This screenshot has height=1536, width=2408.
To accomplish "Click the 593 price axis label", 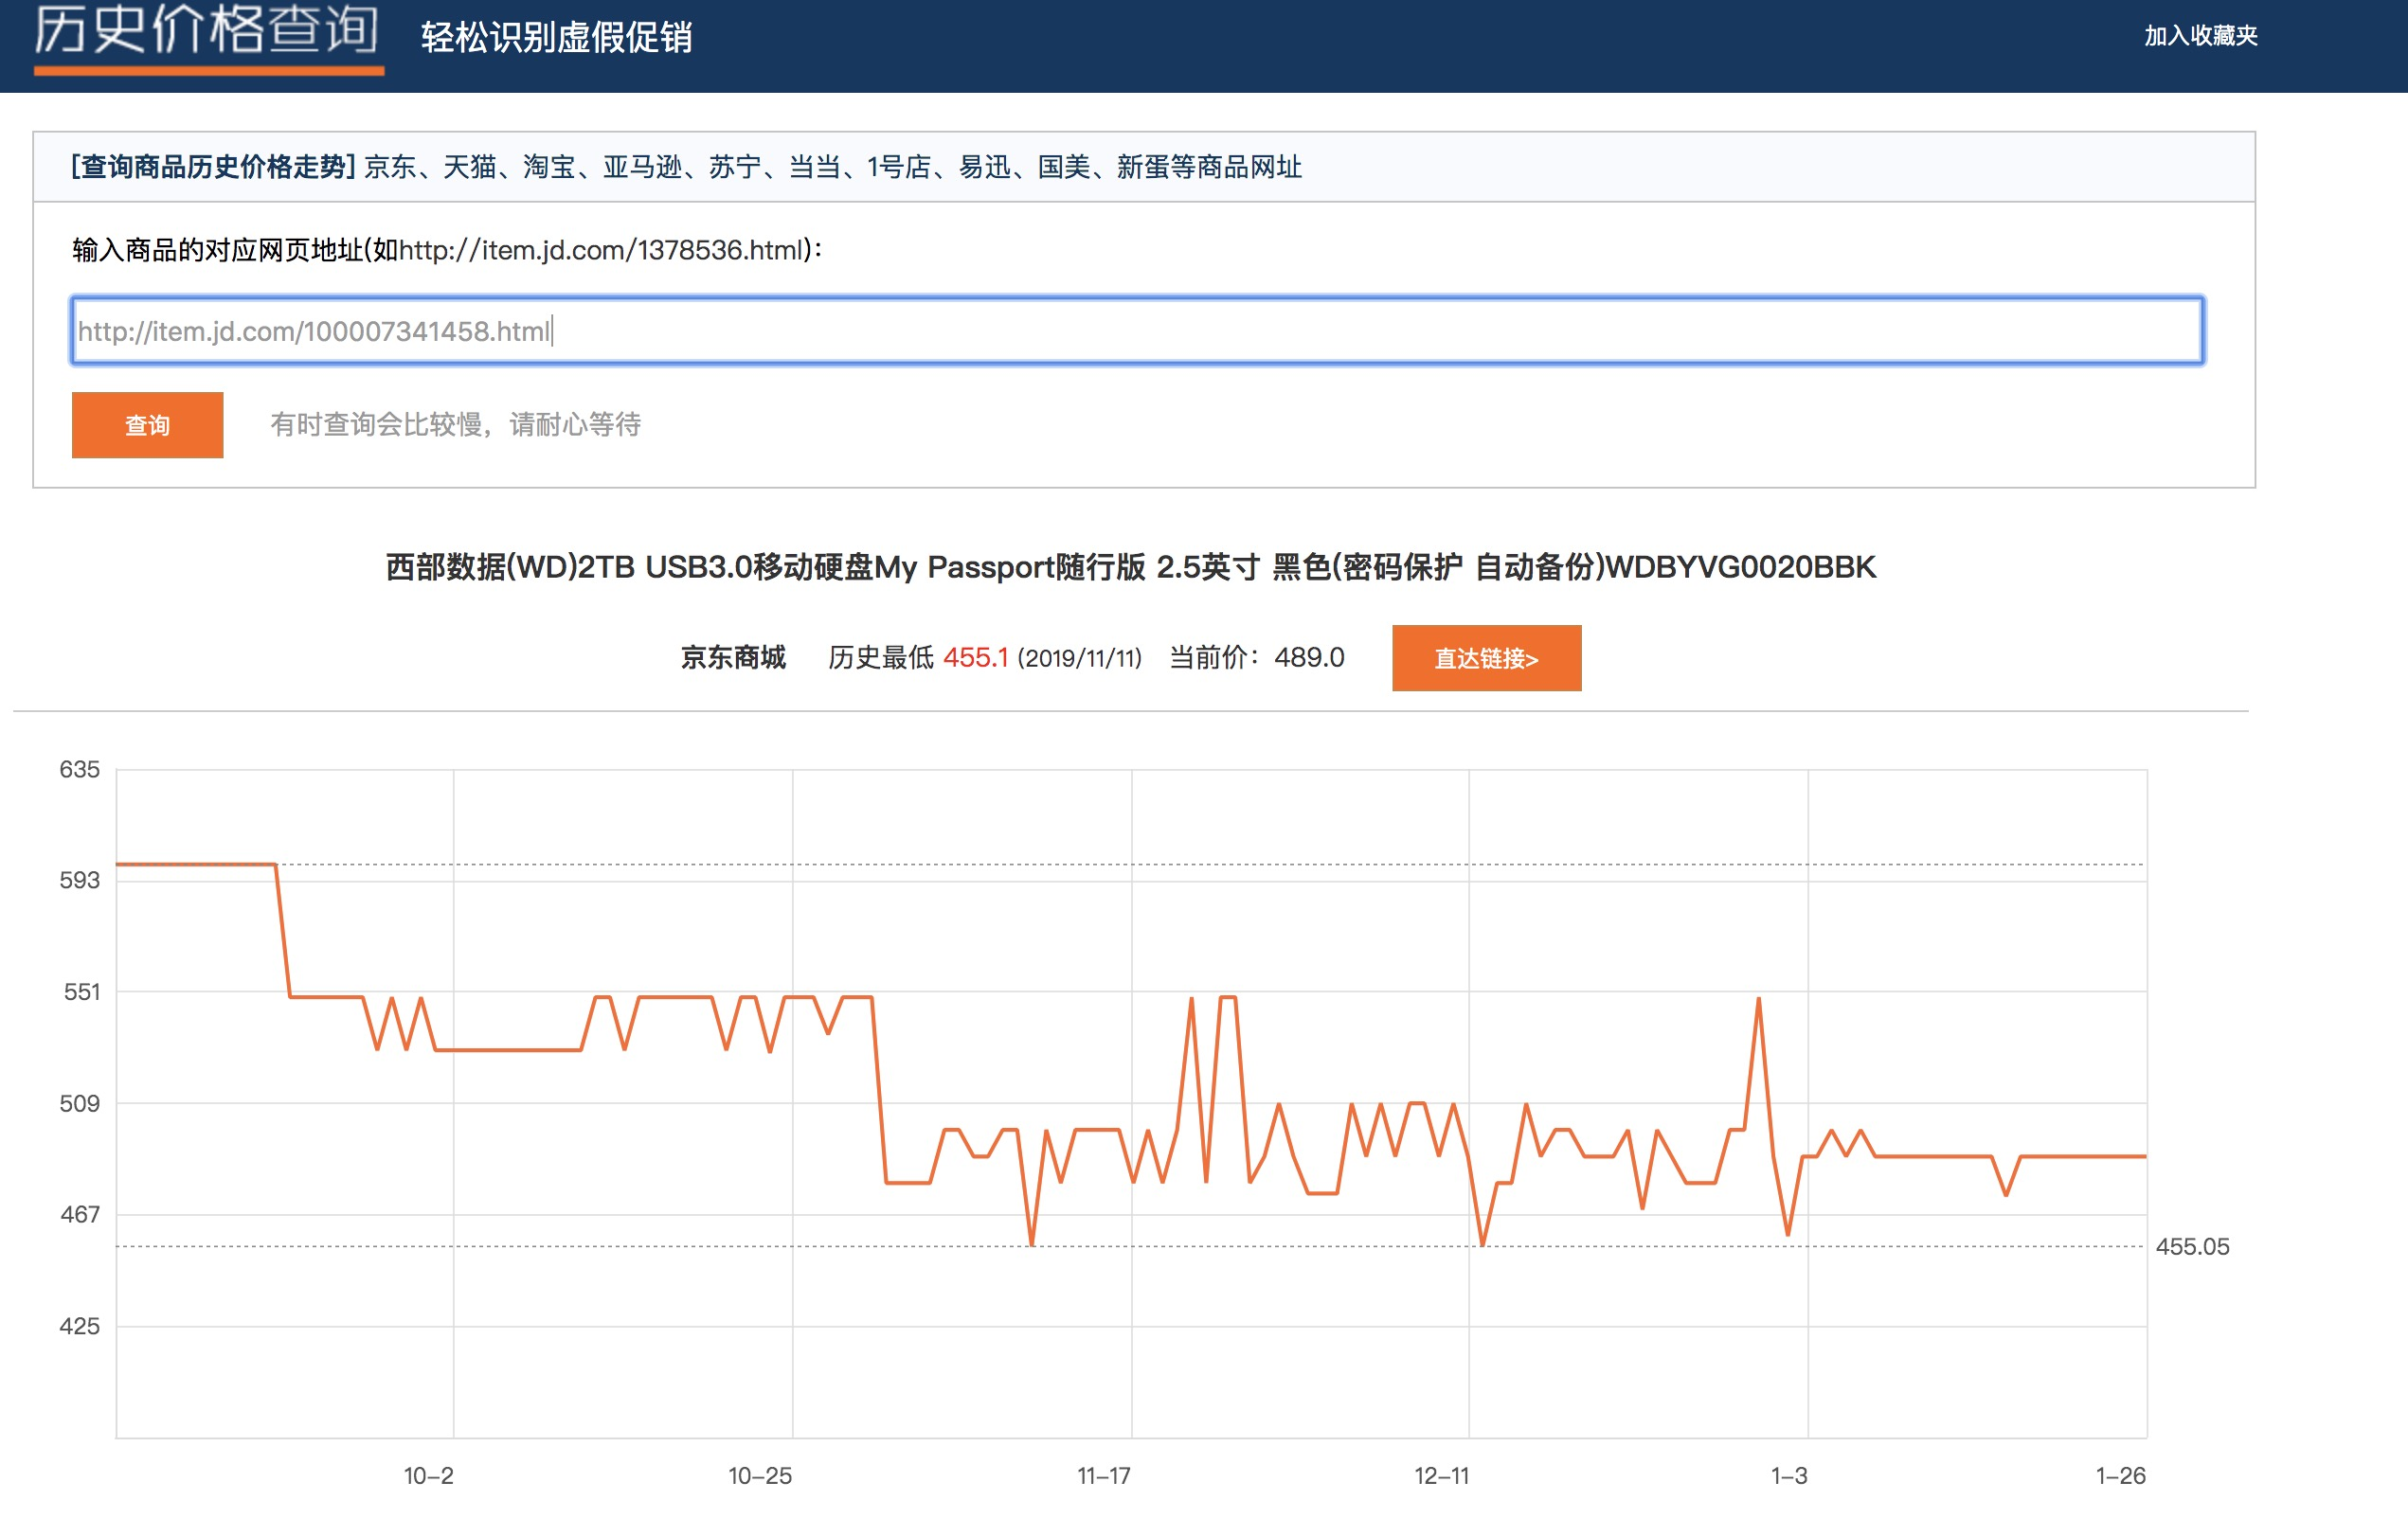I will click(80, 881).
